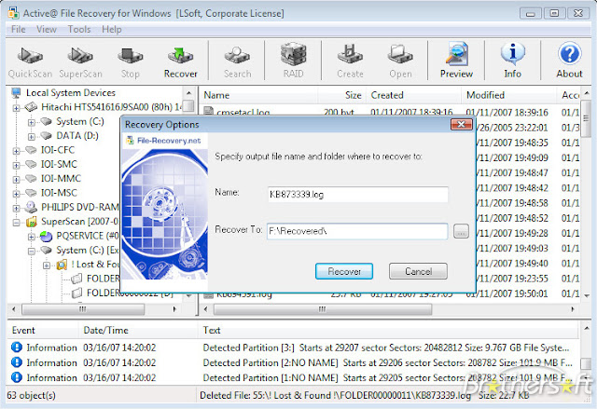Click the Name input field

tap(358, 195)
